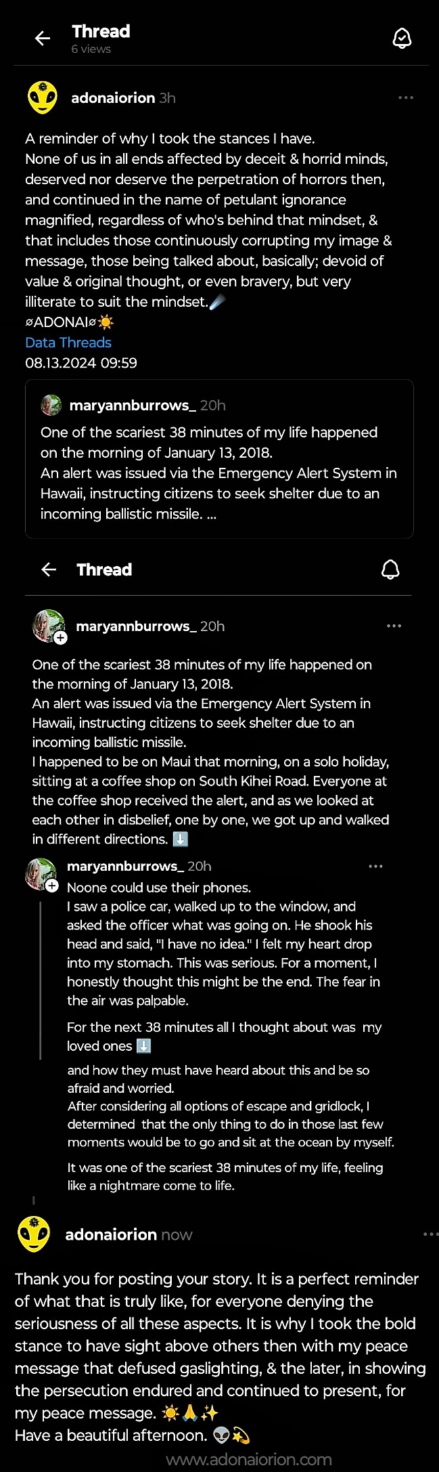
Task: Tap the plus badge on the reply avatar
Action: click(52, 886)
